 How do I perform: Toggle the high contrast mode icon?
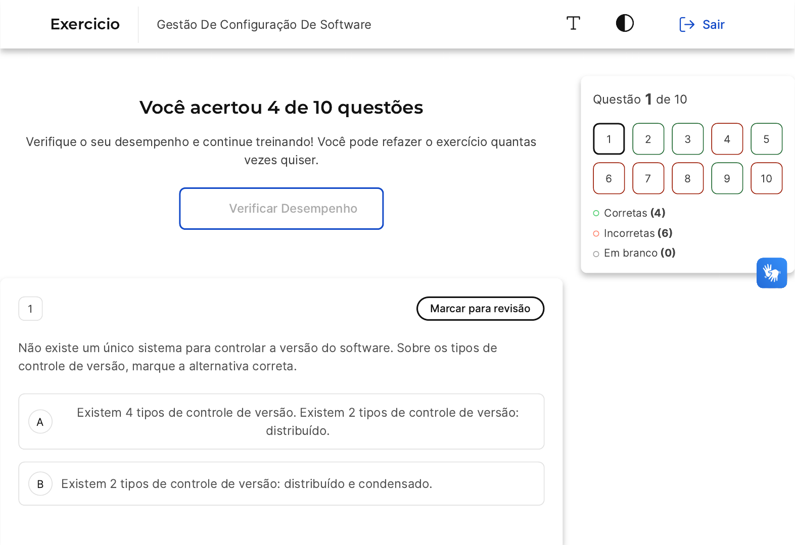625,24
